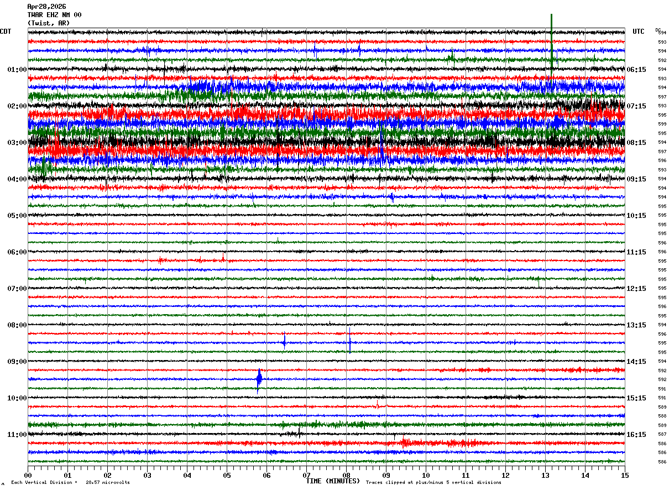This screenshot has width=669, height=490.
Task: Select the 01:00 CDT time label
Action: (17, 70)
